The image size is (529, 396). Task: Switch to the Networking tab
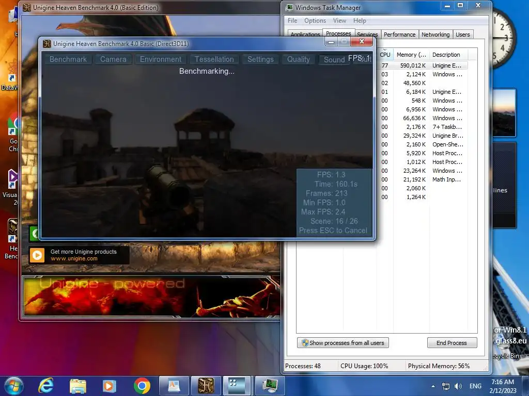[x=435, y=35]
